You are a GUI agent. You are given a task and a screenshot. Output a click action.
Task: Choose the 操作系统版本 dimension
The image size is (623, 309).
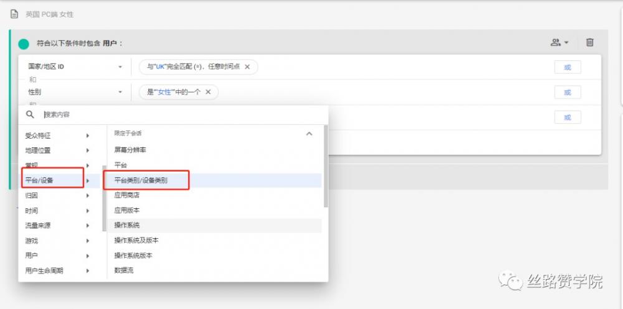[214, 256]
